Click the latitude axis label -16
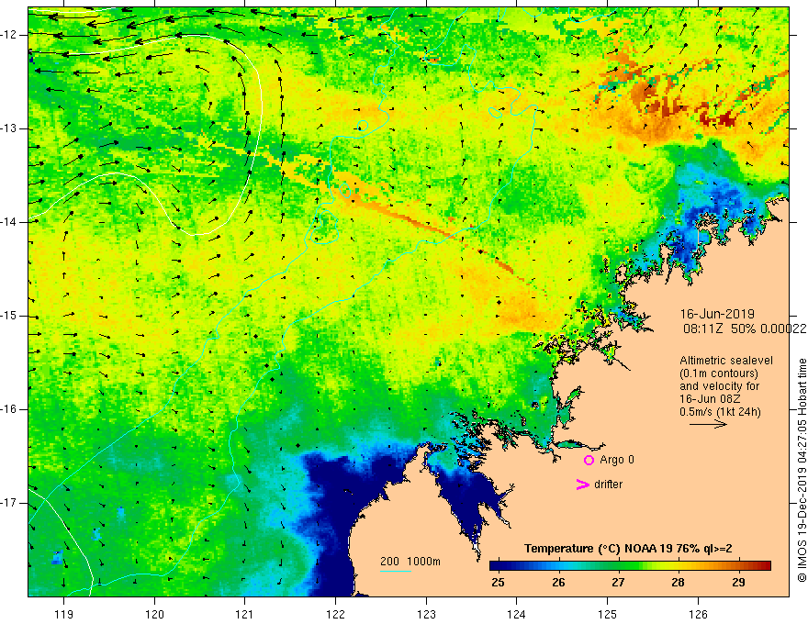This screenshot has width=808, height=624. [10, 409]
